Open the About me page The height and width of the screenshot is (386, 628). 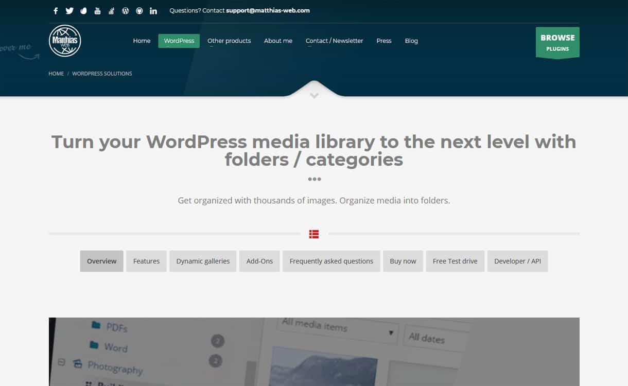[278, 41]
